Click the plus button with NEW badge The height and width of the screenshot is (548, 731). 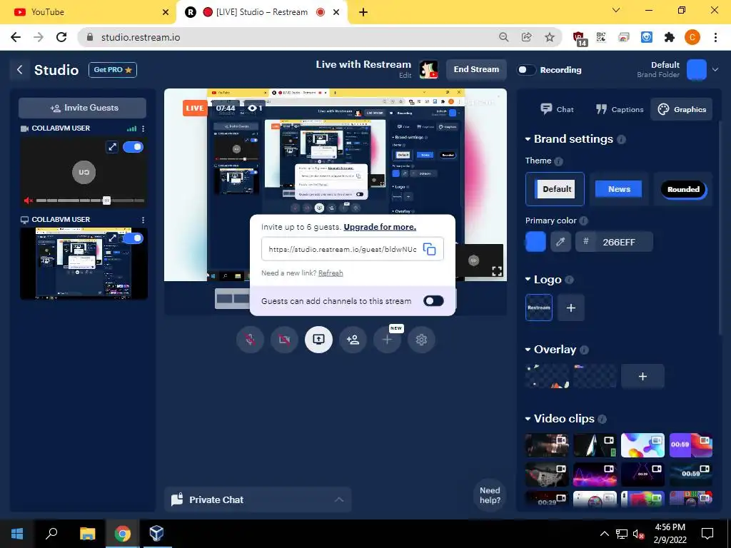point(388,340)
